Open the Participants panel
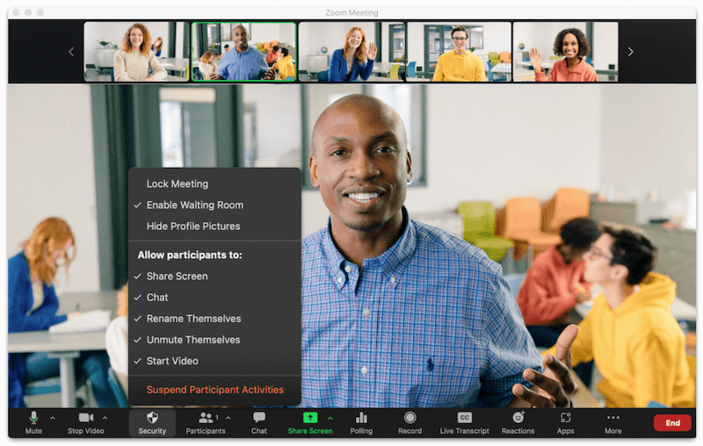 tap(206, 423)
